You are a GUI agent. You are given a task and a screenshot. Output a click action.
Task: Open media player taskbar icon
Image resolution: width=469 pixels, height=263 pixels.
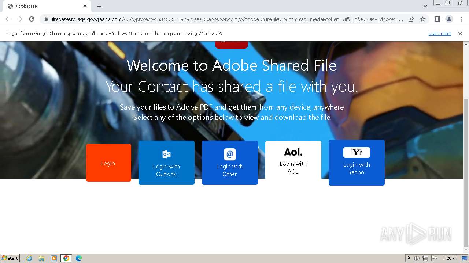point(54,258)
